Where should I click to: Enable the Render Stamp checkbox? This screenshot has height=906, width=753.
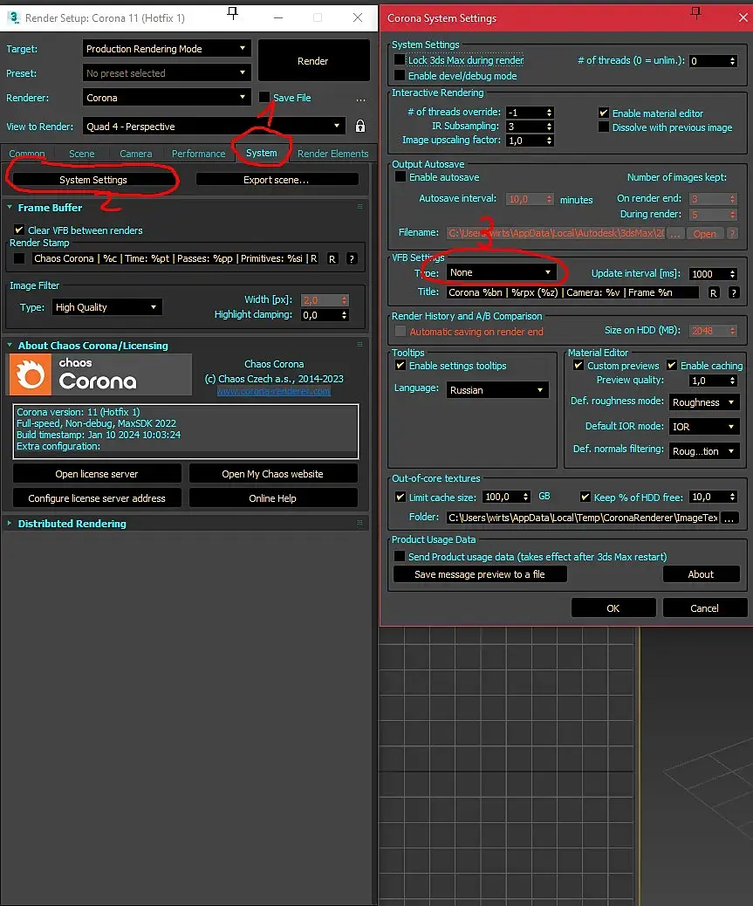coord(19,258)
